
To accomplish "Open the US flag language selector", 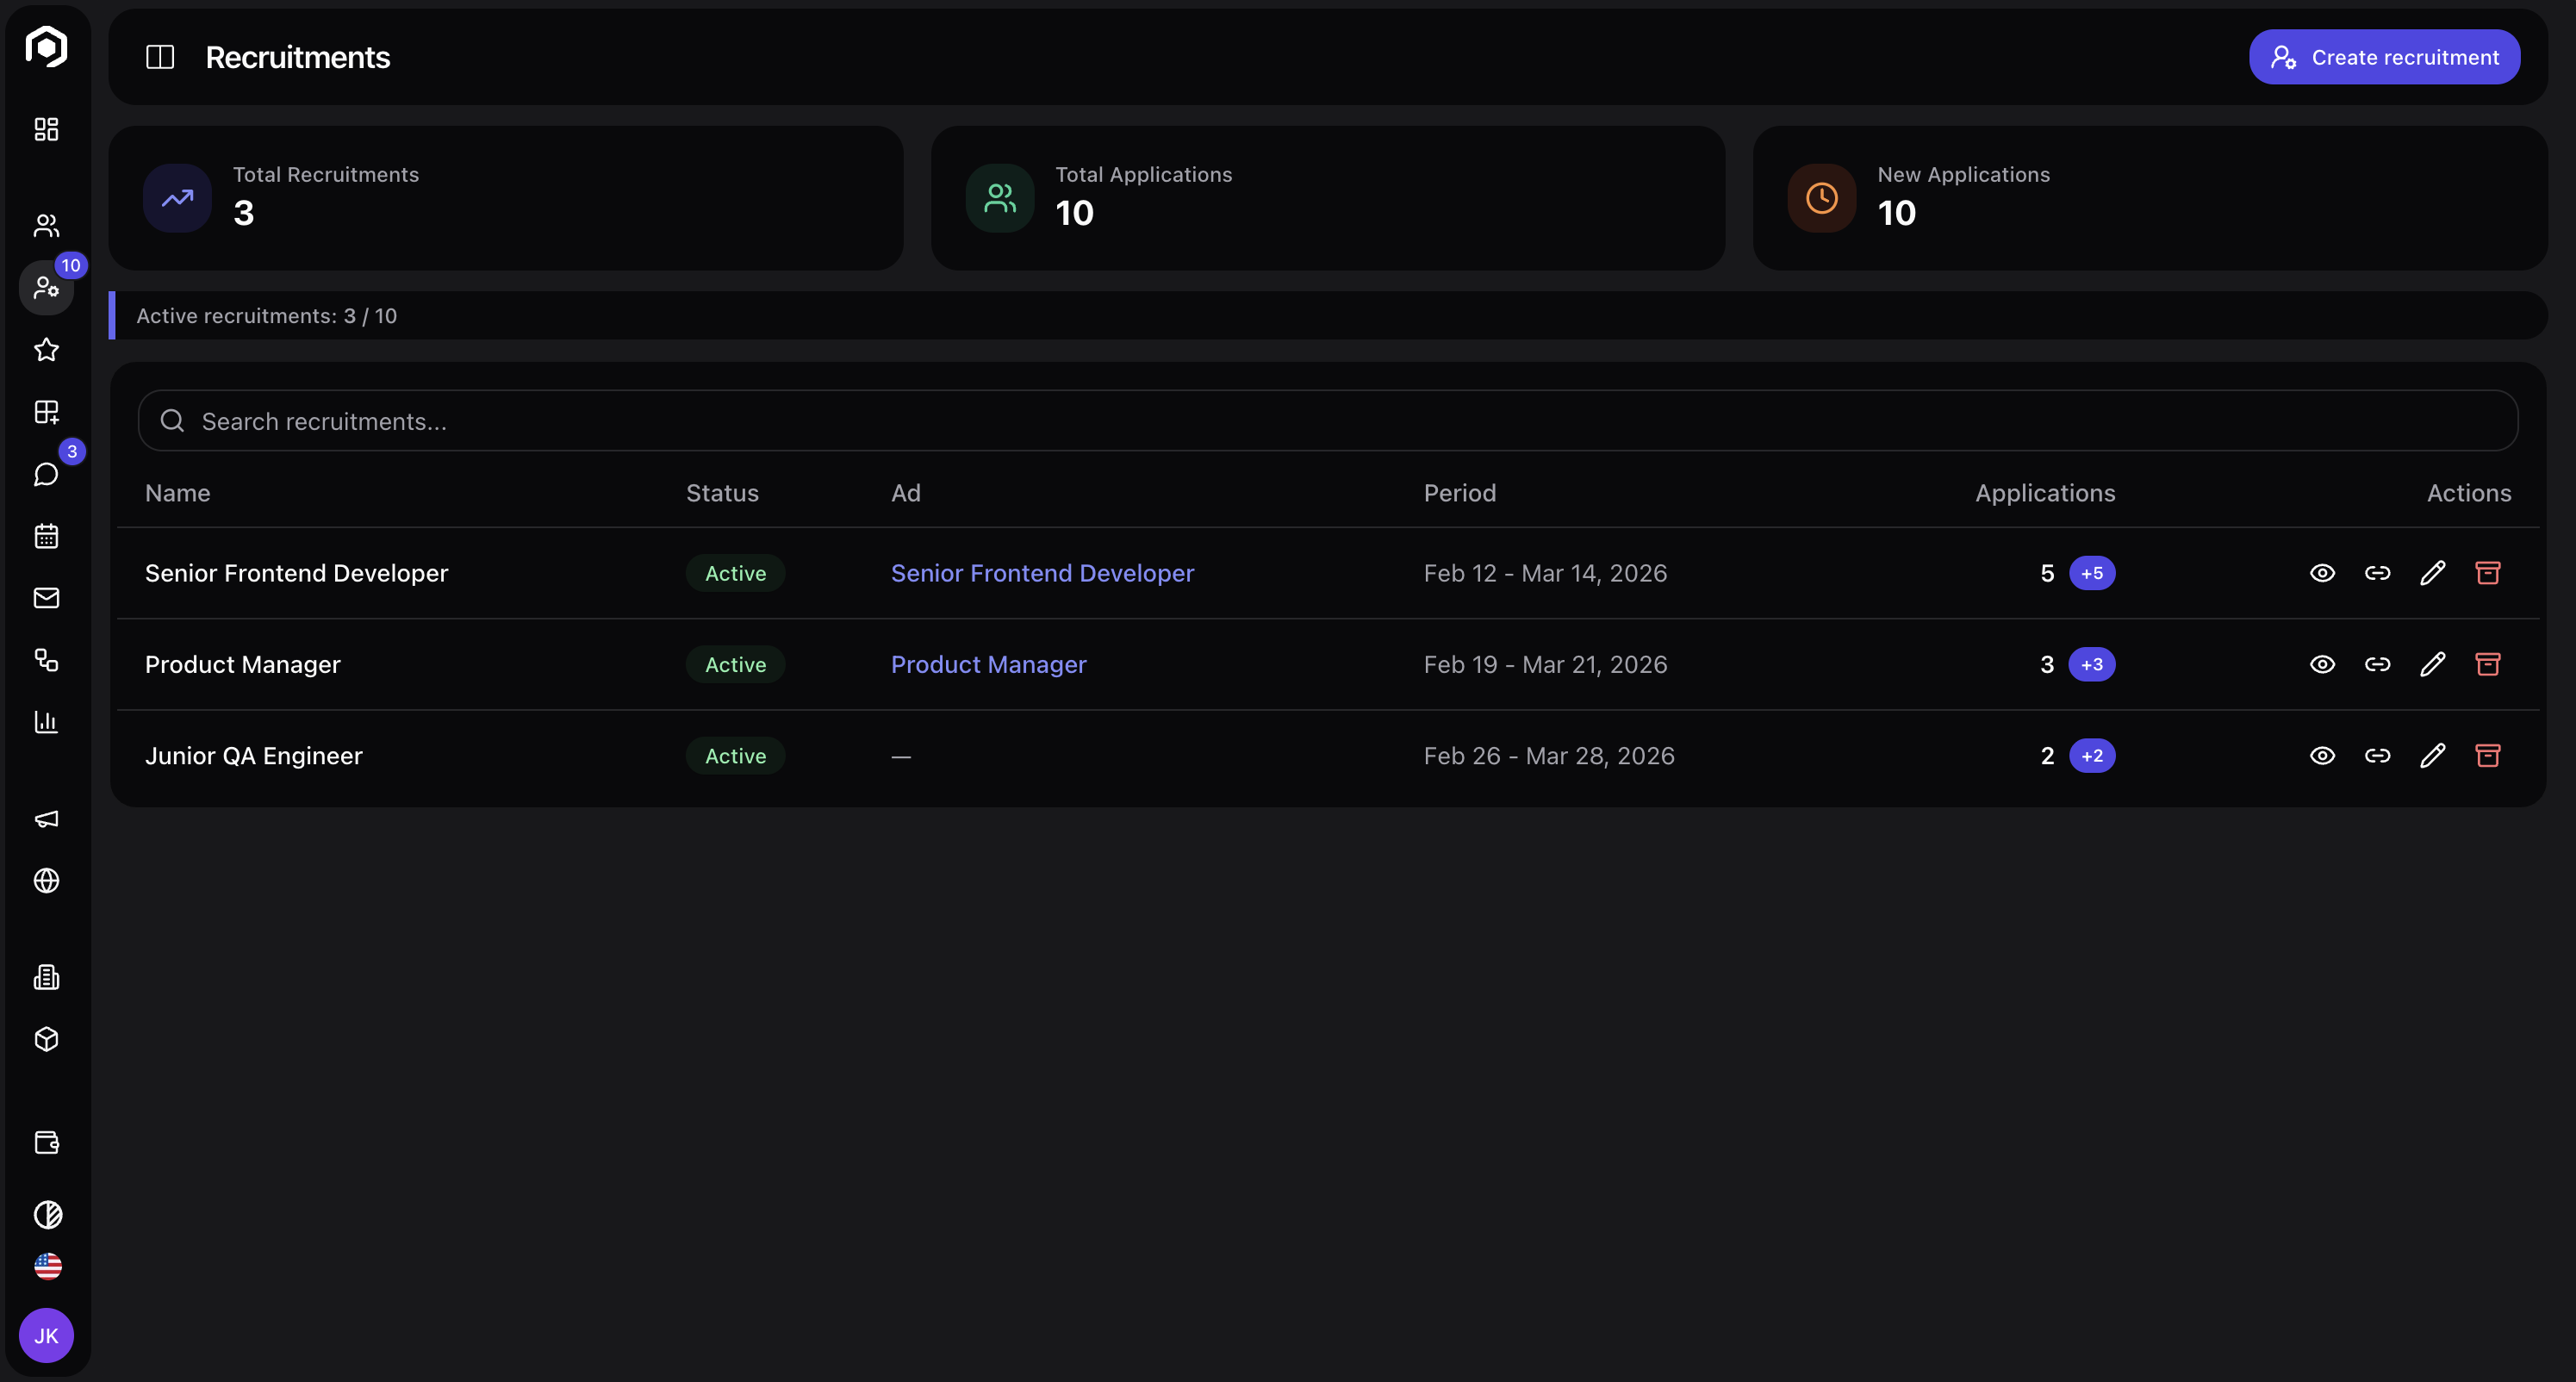I will tap(46, 1265).
